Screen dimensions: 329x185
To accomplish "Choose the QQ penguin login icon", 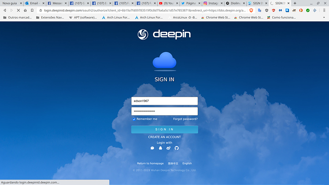I will (x=161, y=148).
